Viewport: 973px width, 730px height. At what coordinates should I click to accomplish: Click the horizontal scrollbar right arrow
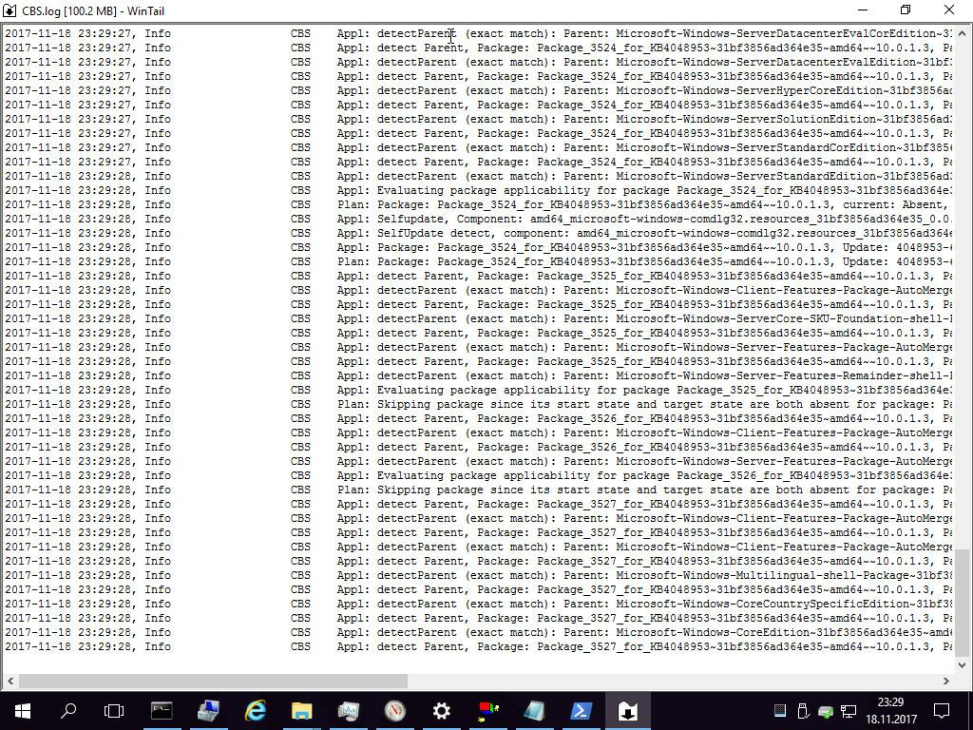coord(946,681)
